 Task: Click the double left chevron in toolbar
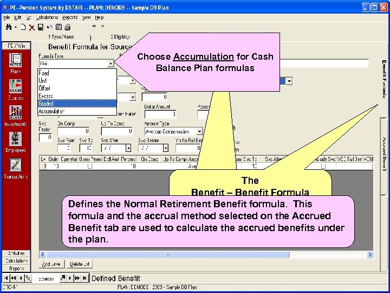pyautogui.click(x=94, y=26)
